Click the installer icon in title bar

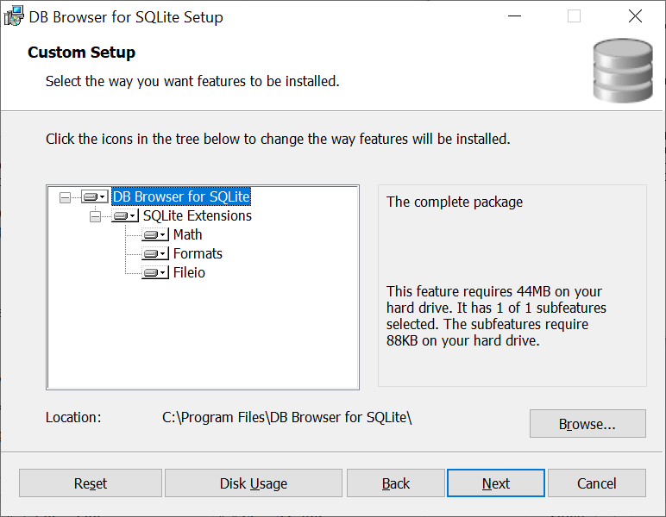14,16
